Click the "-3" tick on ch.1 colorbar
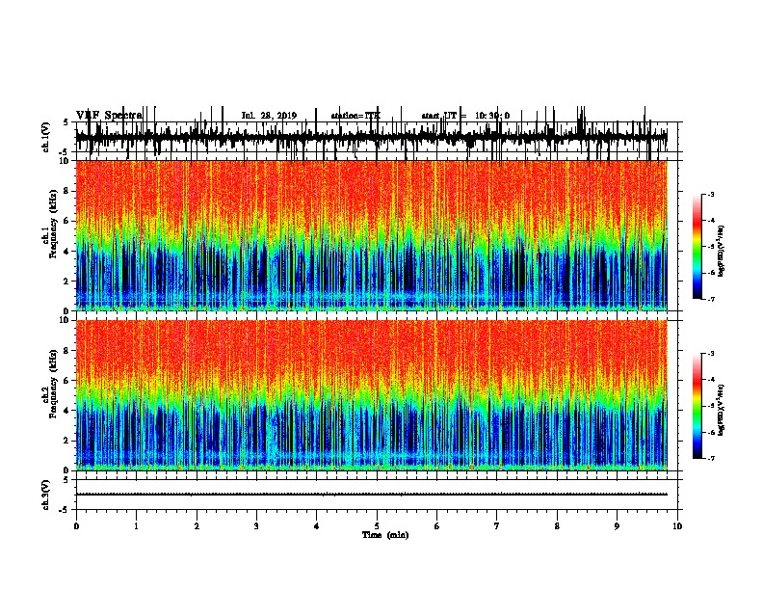Screen dimensions: 763x590 click(711, 195)
